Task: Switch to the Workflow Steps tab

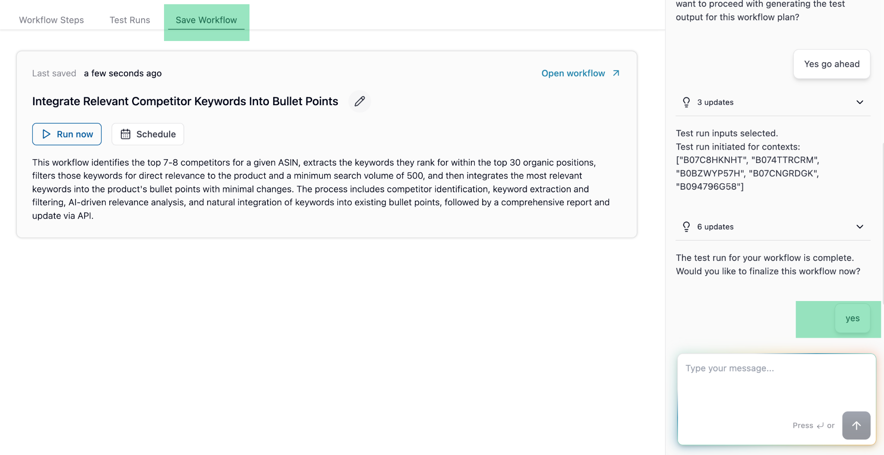Action: point(51,20)
